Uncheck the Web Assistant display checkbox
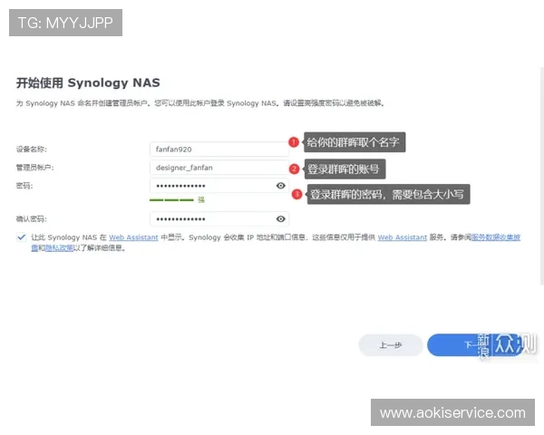Viewport: 544px width, 435px height. (x=22, y=237)
